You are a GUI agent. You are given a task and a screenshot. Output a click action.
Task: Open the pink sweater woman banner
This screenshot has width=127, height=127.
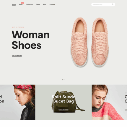[x=109, y=102]
